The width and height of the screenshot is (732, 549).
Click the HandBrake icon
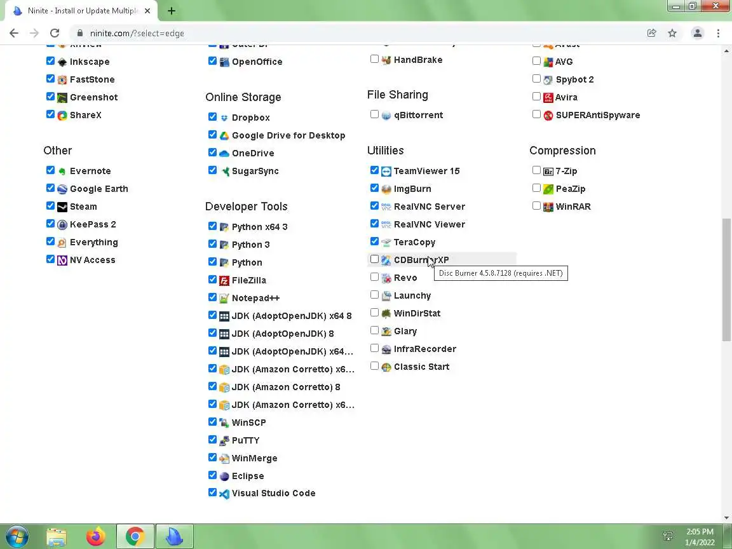(386, 60)
